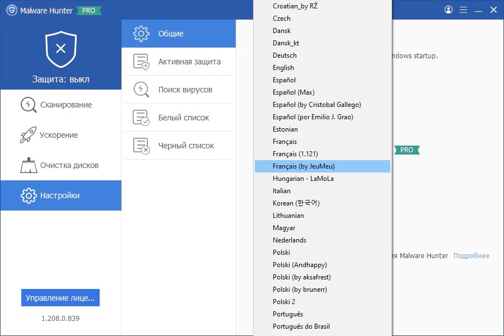Click the shield protection status icon
This screenshot has height=336, width=504.
(x=60, y=49)
